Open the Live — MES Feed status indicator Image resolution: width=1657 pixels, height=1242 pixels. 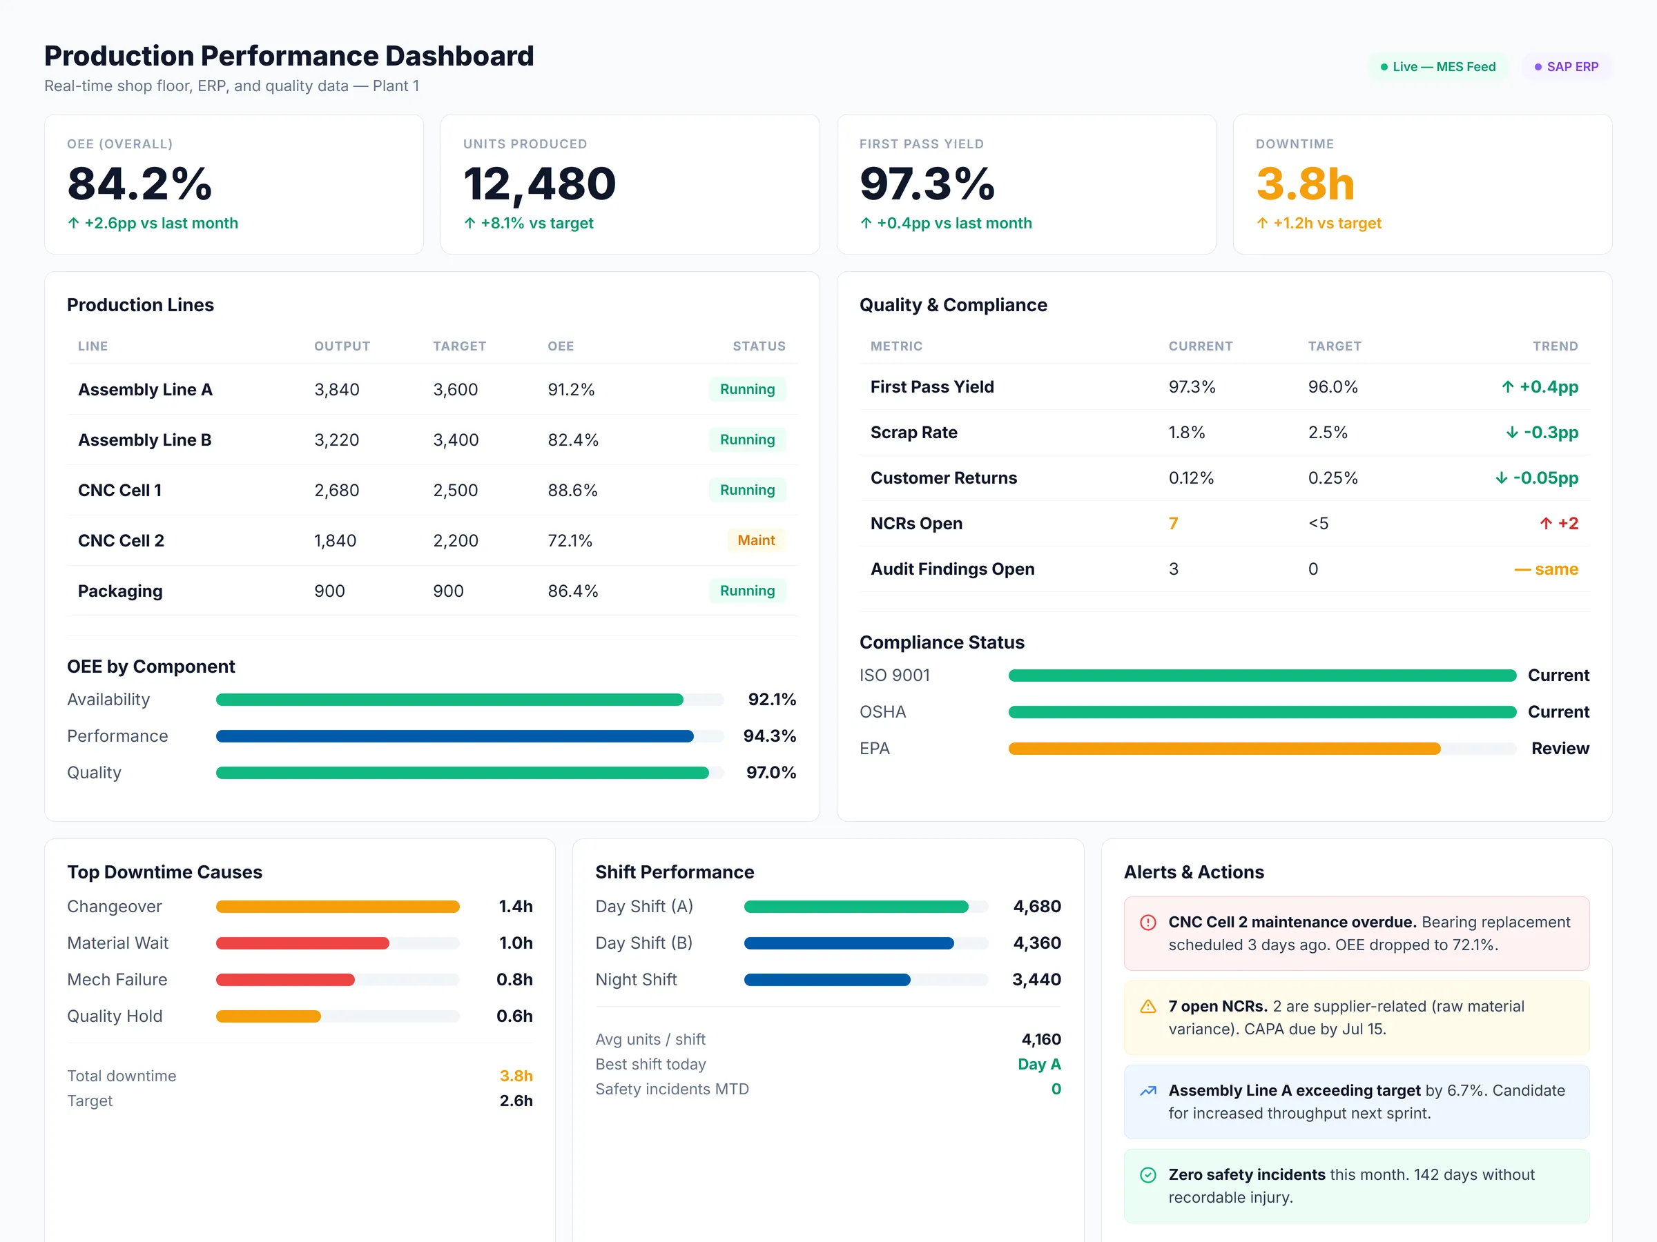(x=1438, y=66)
